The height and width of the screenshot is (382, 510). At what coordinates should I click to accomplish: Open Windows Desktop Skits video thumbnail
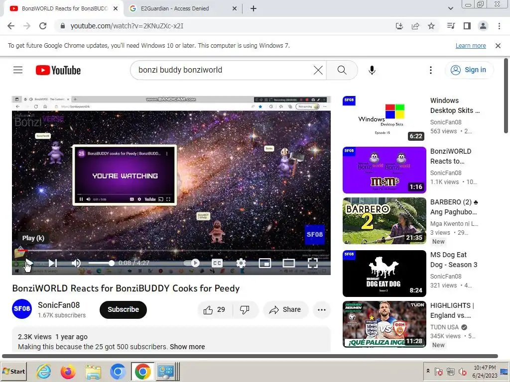click(x=384, y=118)
